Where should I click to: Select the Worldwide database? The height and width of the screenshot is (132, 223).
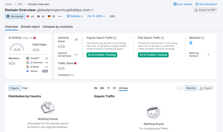(x=15, y=16)
